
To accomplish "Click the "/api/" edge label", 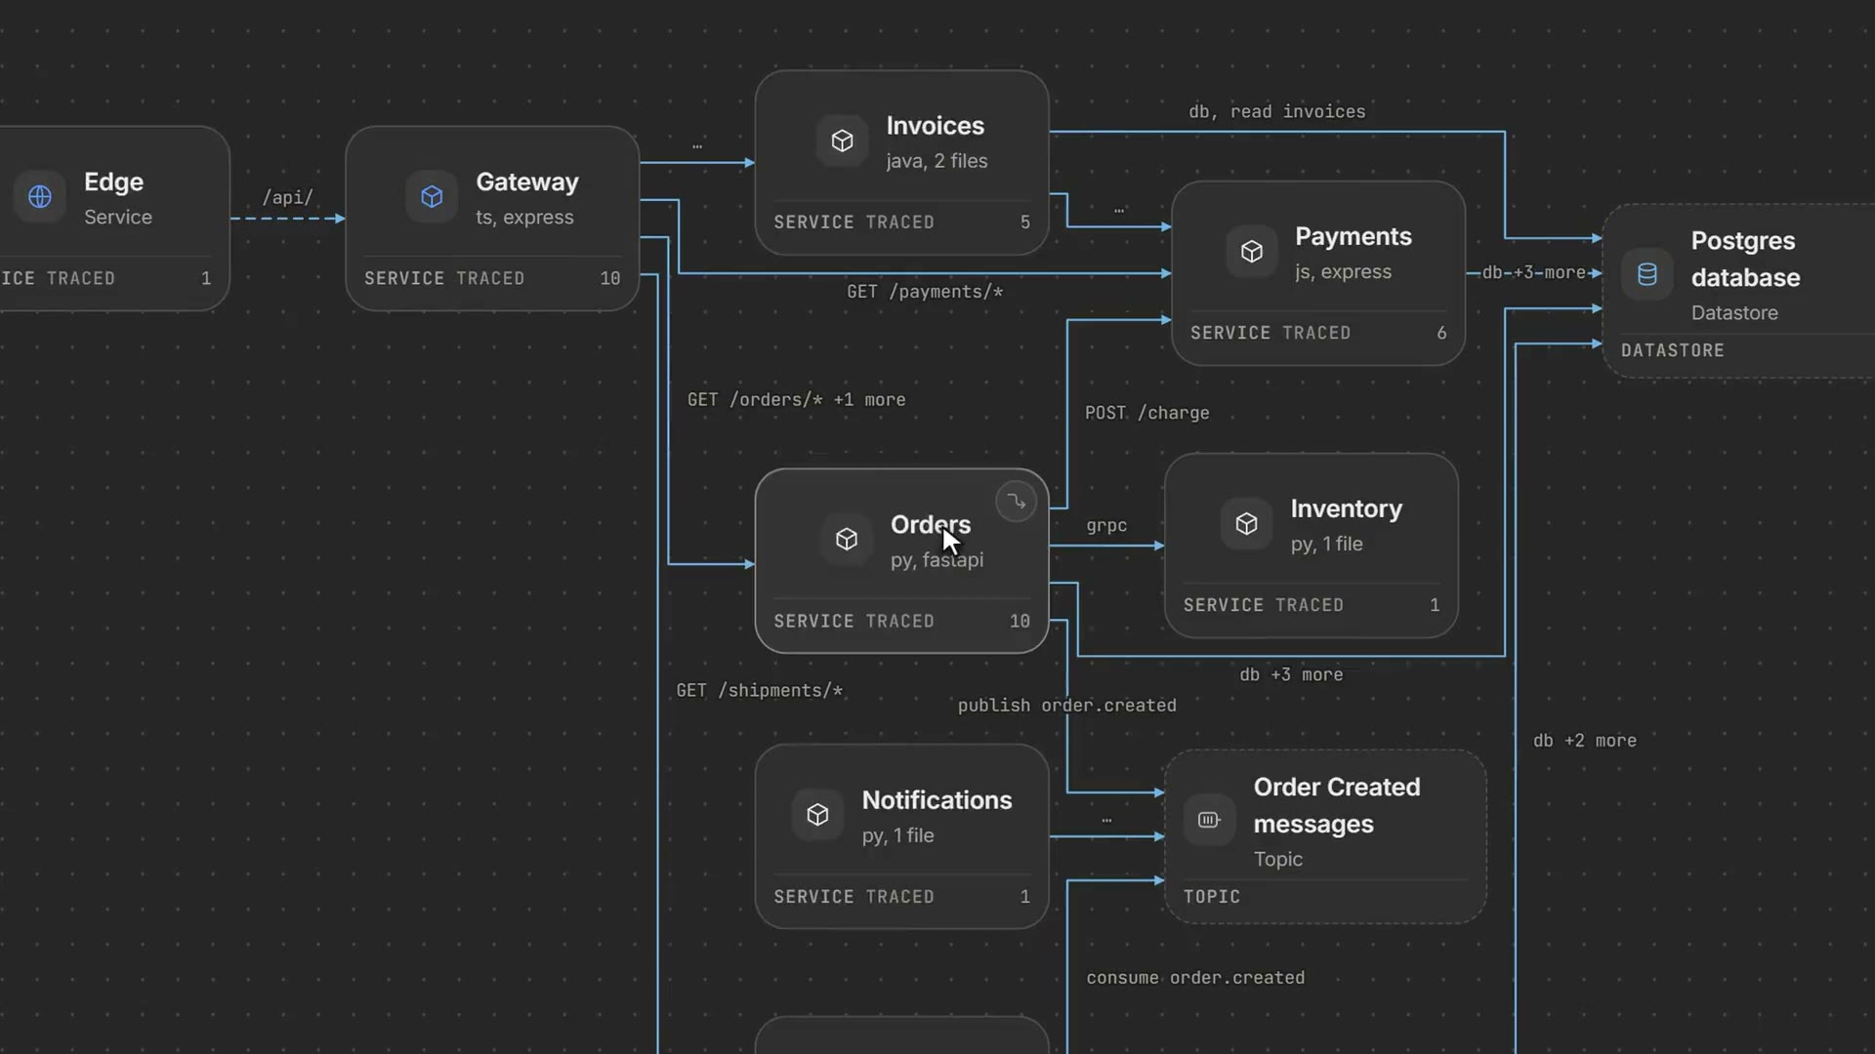I will tap(287, 197).
